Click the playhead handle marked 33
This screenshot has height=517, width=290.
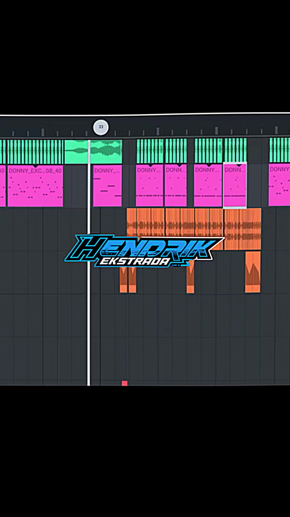click(101, 127)
